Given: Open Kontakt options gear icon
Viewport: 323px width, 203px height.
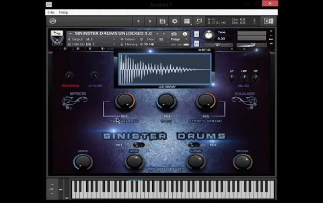Looking at the screenshot, I should 175,21.
